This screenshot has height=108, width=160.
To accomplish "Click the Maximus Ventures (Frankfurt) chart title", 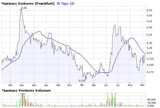I will point(28,4).
